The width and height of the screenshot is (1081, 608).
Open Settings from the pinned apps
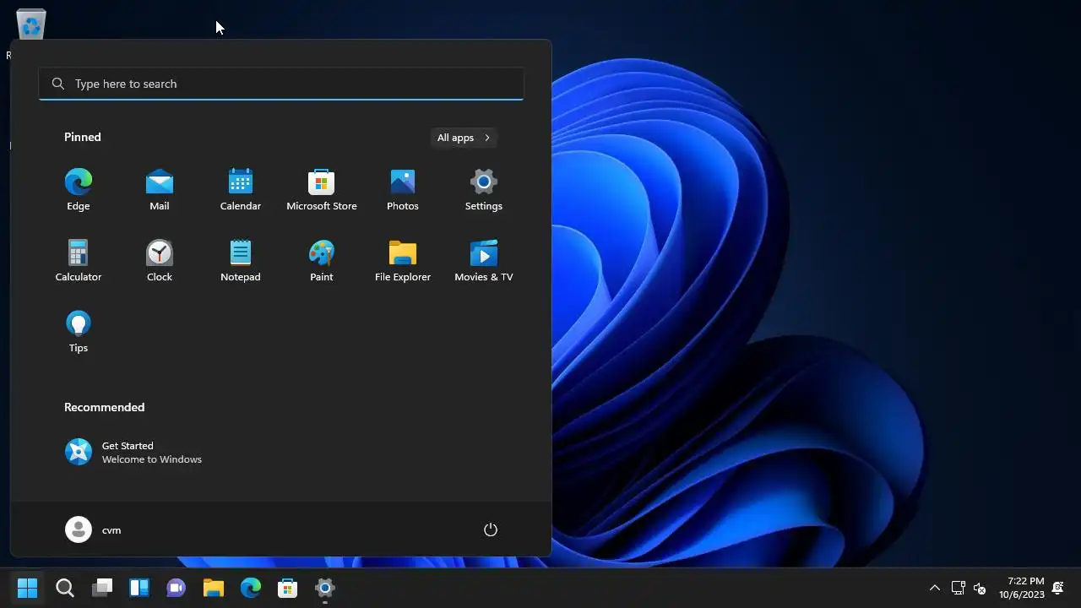[x=484, y=189]
